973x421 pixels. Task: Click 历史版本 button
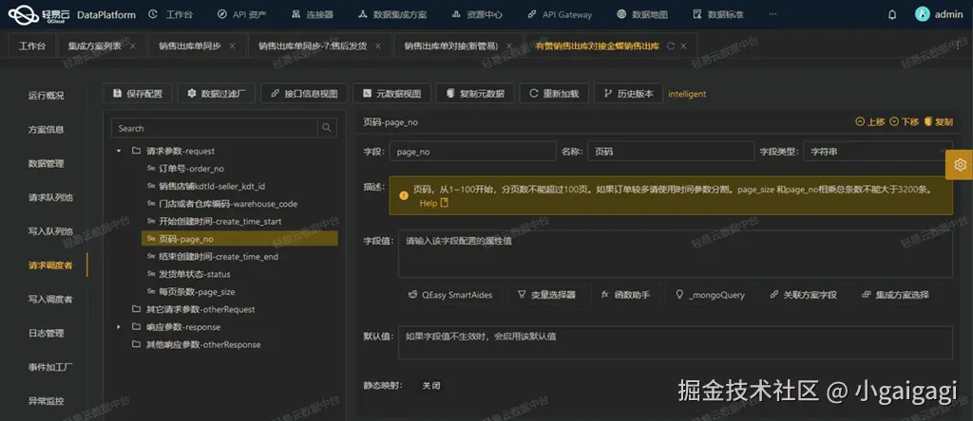628,94
